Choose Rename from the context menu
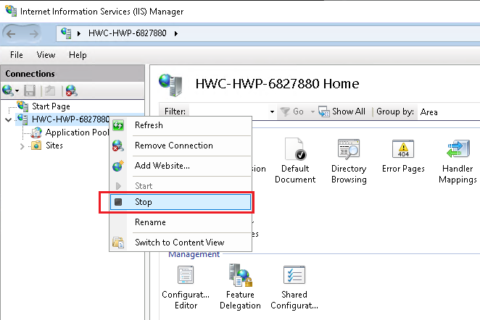 pos(181,222)
